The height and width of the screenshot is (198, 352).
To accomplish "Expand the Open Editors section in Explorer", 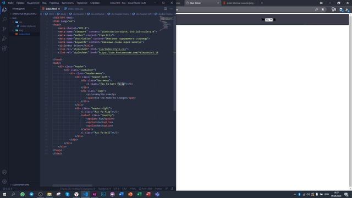I will 24,14.
